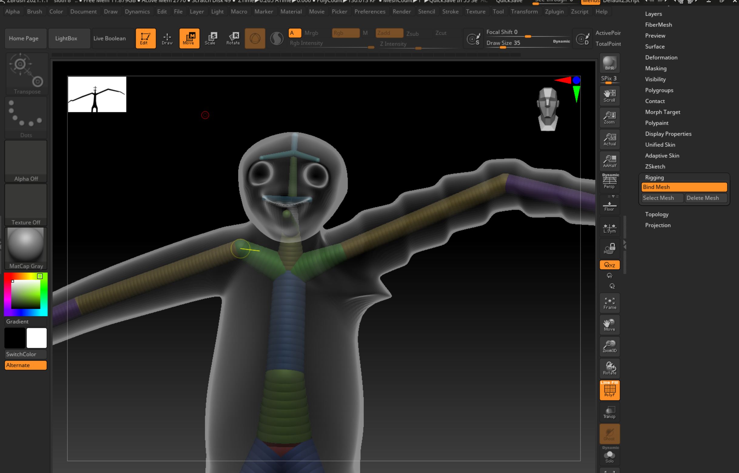Click the Zoom3D navigation icon

tap(610, 346)
